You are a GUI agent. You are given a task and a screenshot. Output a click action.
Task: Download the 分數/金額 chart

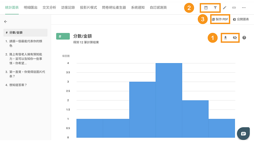[225, 38]
